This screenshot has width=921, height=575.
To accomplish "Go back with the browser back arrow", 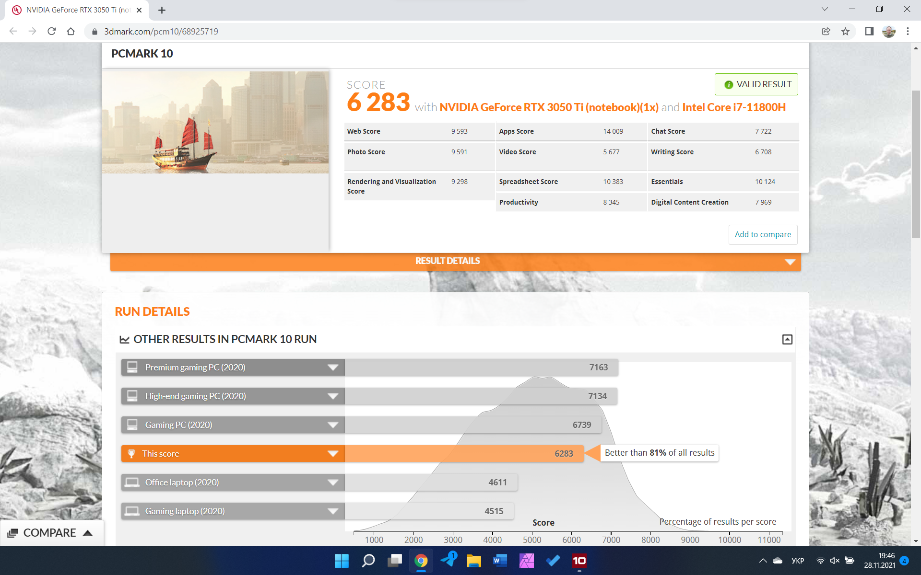I will click(13, 31).
